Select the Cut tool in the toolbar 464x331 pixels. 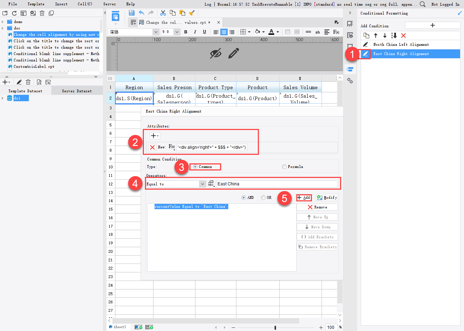(x=163, y=12)
